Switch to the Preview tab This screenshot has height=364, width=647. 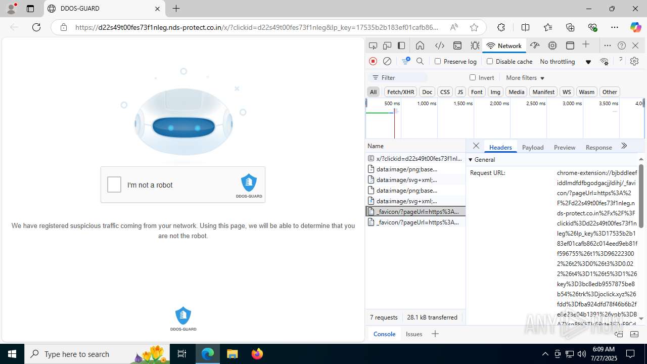565,147
